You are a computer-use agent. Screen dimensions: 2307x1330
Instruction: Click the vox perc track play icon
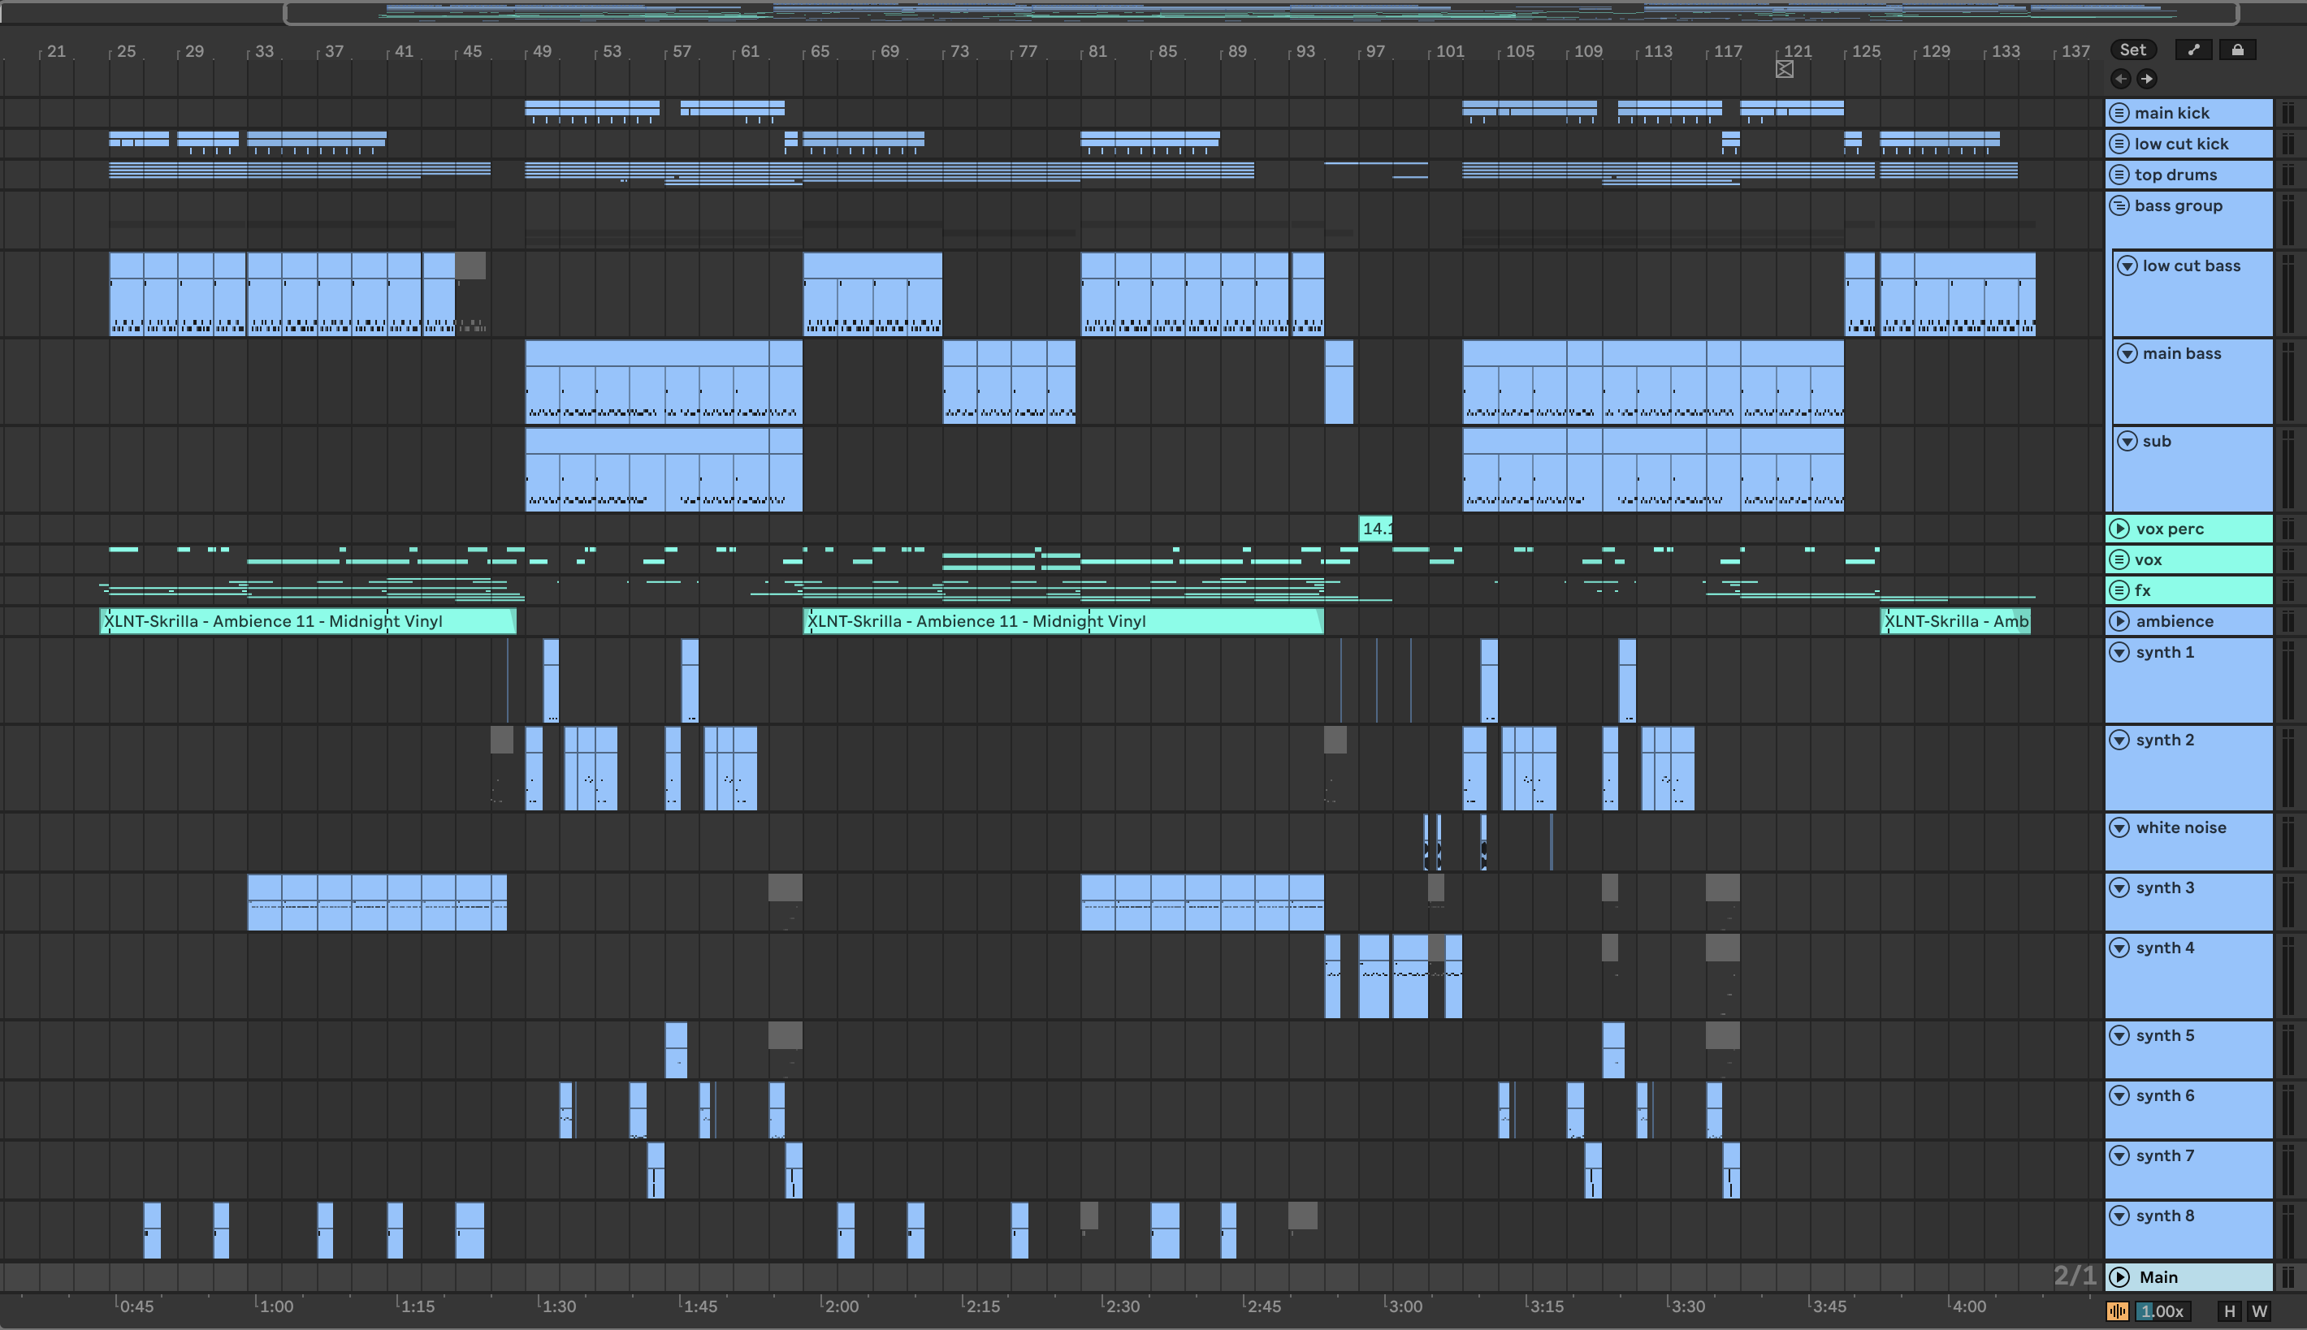(2119, 528)
